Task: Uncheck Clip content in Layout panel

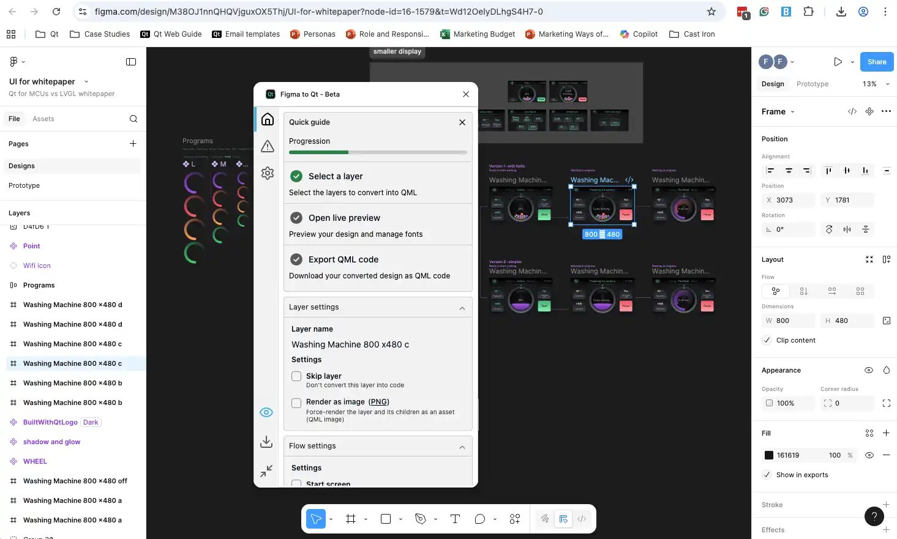Action: [767, 340]
